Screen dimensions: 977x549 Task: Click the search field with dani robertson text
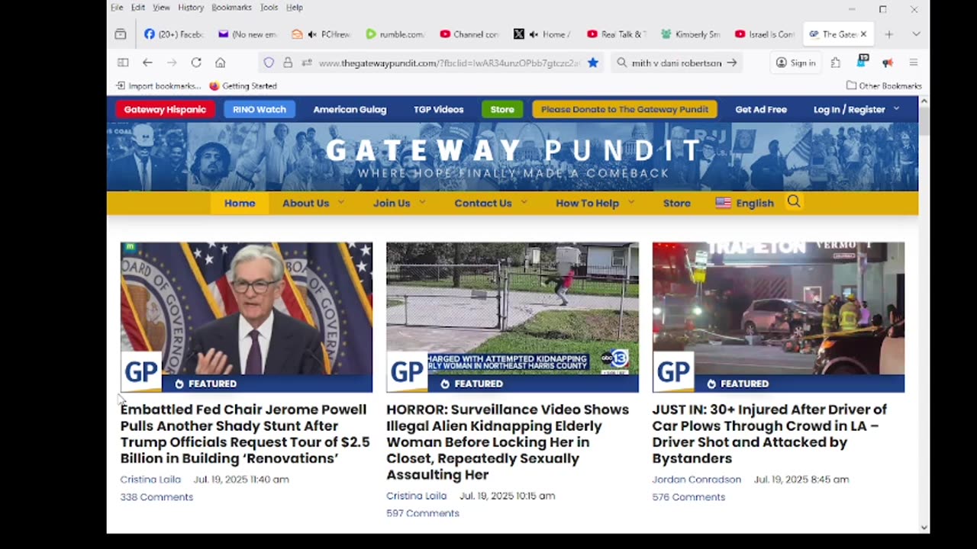(x=676, y=63)
